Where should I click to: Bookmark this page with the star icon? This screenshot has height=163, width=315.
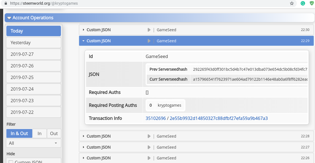point(292,4)
